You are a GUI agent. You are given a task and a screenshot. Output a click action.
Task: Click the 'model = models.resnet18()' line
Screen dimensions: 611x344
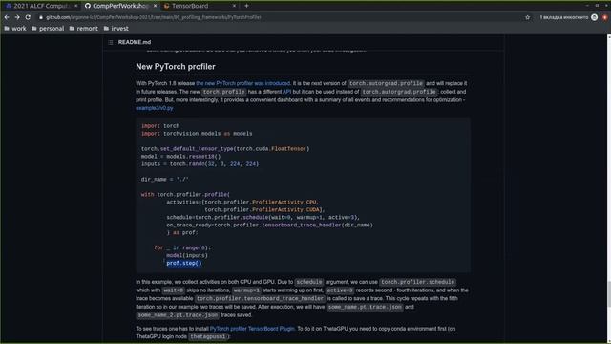coord(180,157)
